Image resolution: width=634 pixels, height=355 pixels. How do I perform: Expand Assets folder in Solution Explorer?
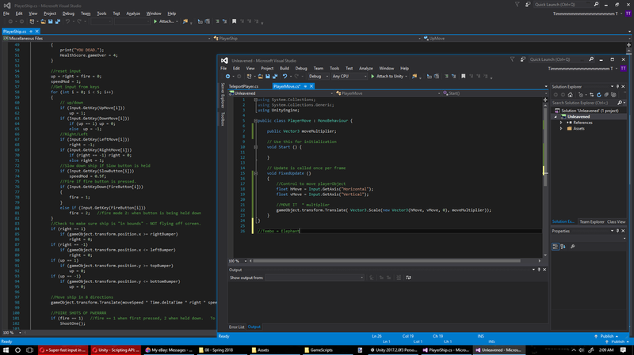coord(561,129)
